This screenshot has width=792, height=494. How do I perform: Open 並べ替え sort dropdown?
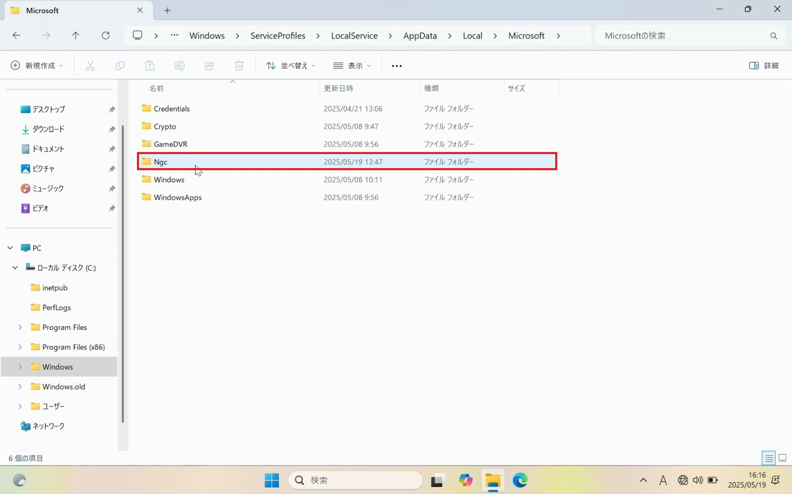click(291, 66)
